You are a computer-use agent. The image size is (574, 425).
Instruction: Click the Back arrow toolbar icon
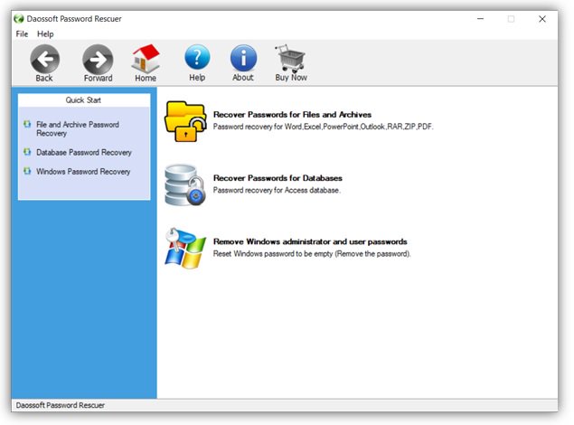pyautogui.click(x=44, y=59)
